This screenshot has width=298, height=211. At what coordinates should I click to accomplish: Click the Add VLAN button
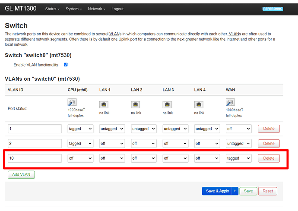click(21, 175)
